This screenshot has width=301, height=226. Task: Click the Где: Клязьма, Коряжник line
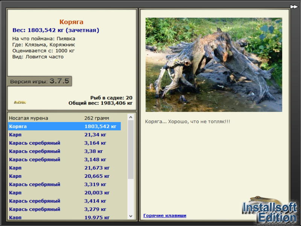click(44, 44)
